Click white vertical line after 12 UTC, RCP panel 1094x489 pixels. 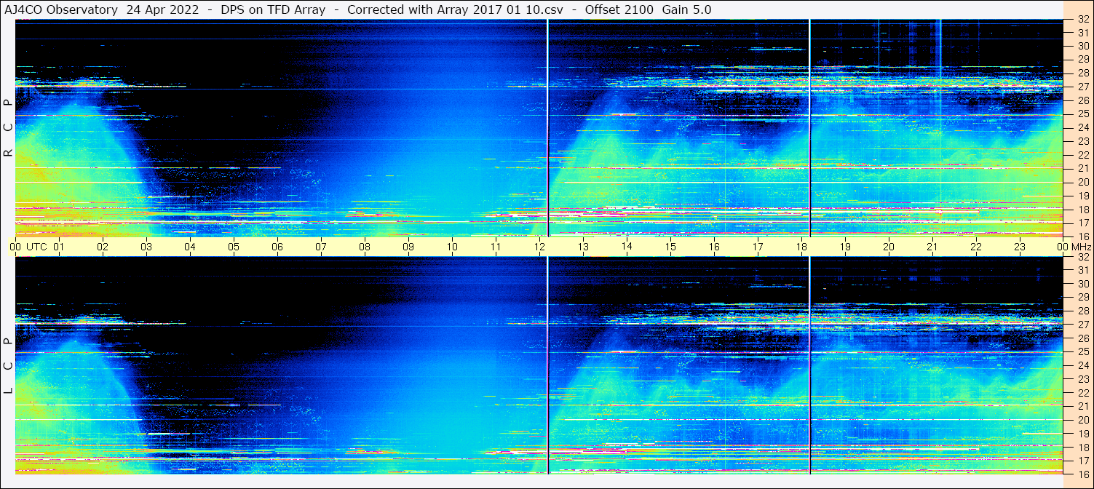[547, 127]
